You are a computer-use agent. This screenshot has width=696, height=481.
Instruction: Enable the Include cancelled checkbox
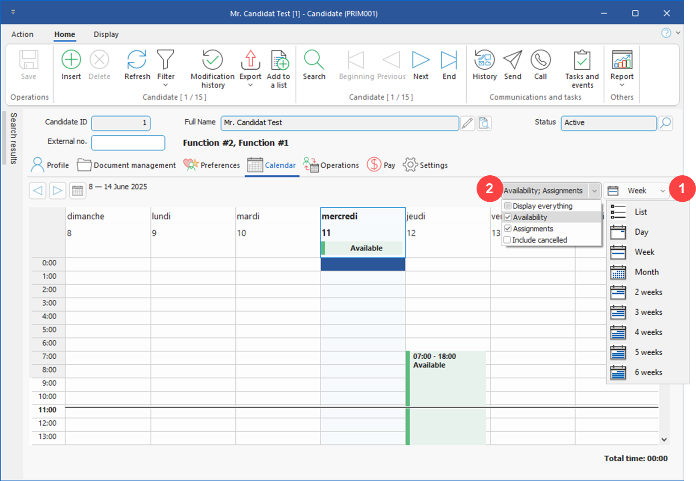(507, 240)
